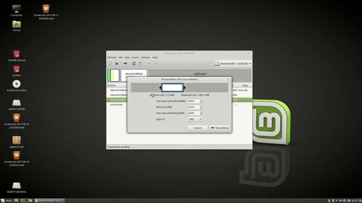Increase Free space preceding with up arrow
Image resolution: width=362 pixels, height=203 pixels.
click(x=201, y=100)
